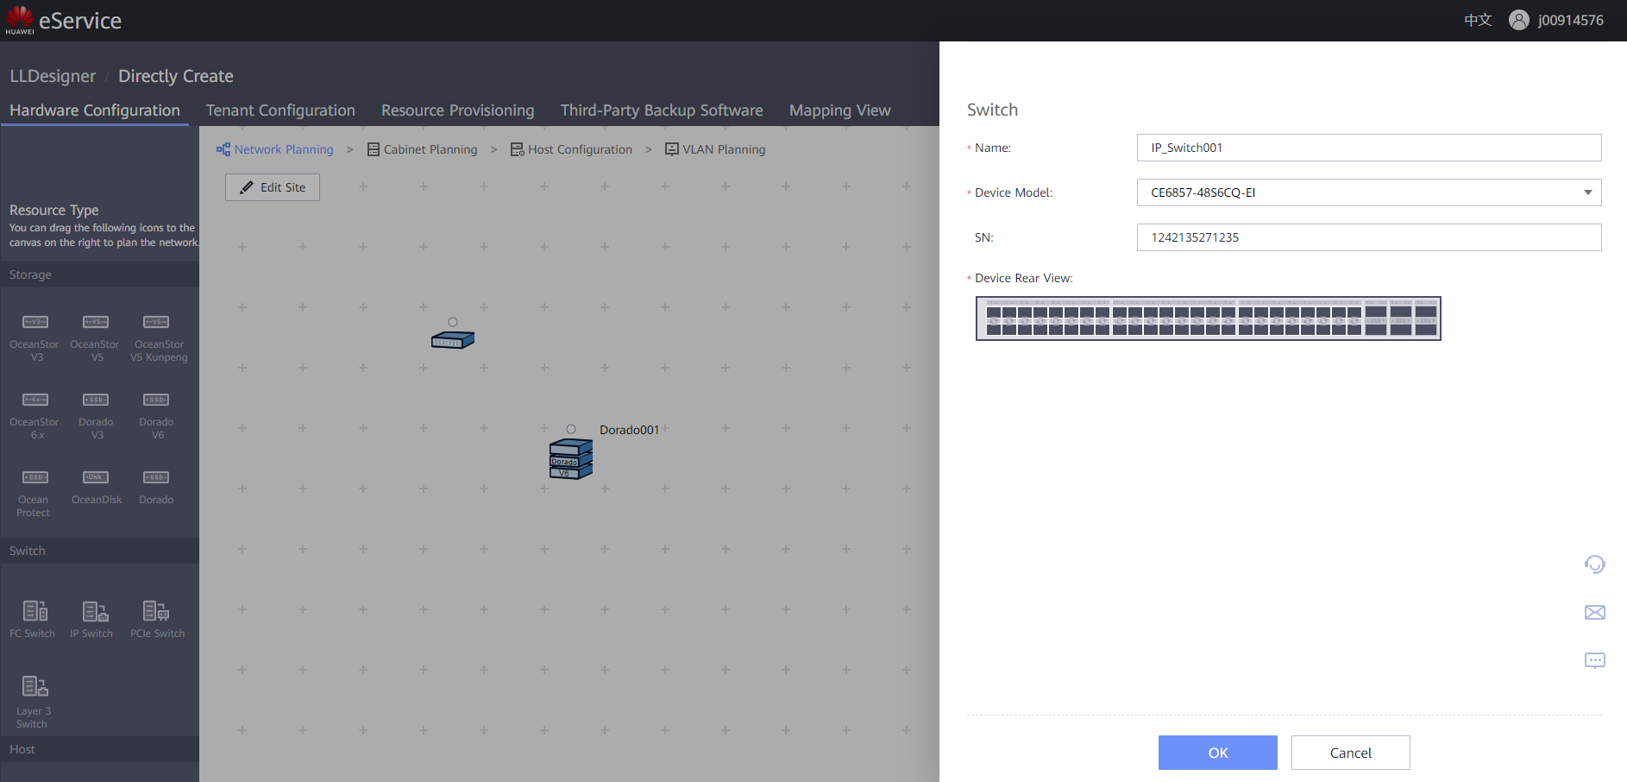Open the customer support headset icon
This screenshot has width=1627, height=782.
tap(1595, 564)
